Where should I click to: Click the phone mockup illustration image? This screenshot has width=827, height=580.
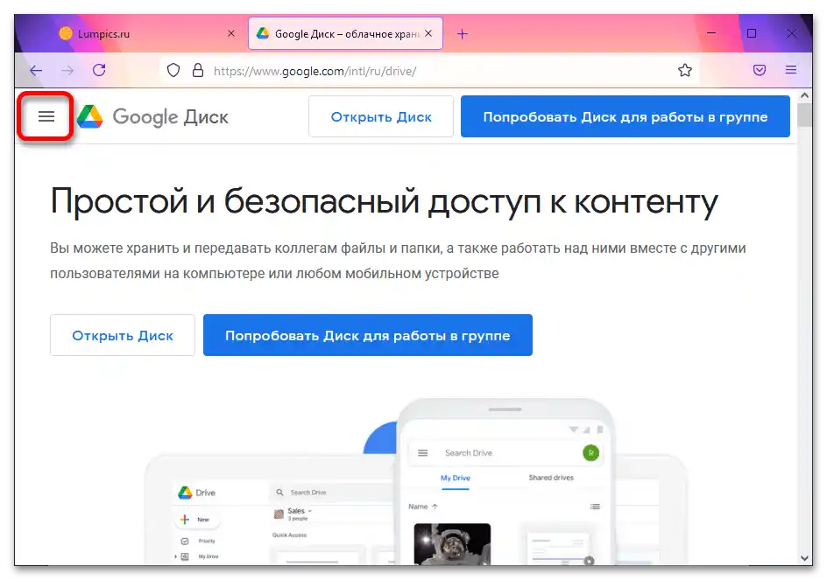pos(505,482)
